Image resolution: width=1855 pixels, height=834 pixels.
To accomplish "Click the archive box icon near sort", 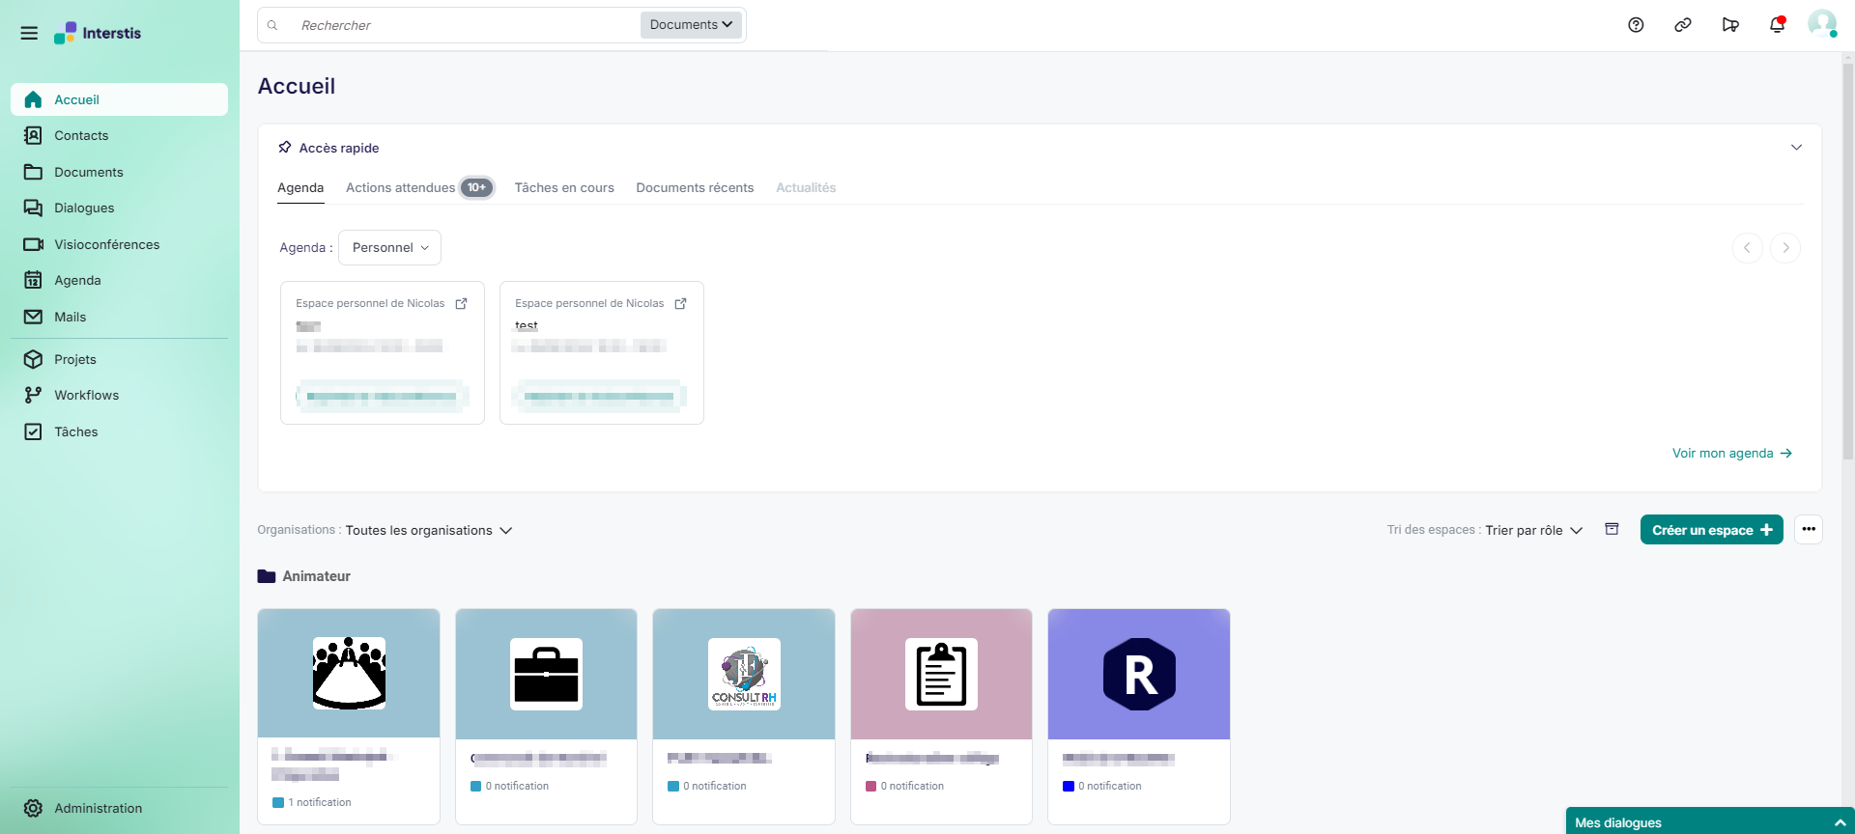I will pos(1612,529).
